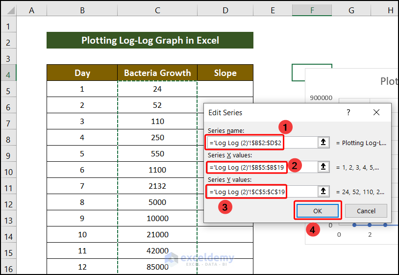Click range selector icon for Series Y values
The height and width of the screenshot is (275, 399).
pos(324,192)
